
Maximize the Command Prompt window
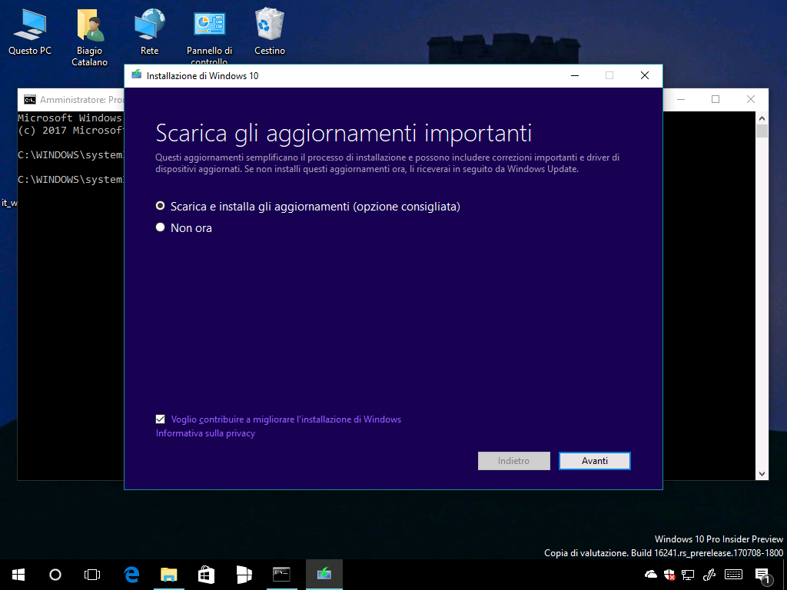pyautogui.click(x=716, y=99)
